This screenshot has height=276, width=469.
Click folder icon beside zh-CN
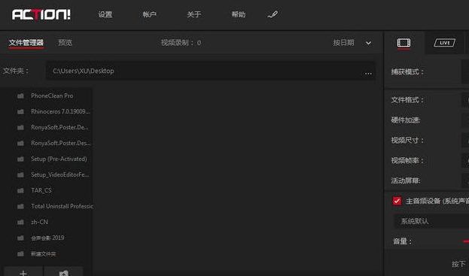point(20,223)
